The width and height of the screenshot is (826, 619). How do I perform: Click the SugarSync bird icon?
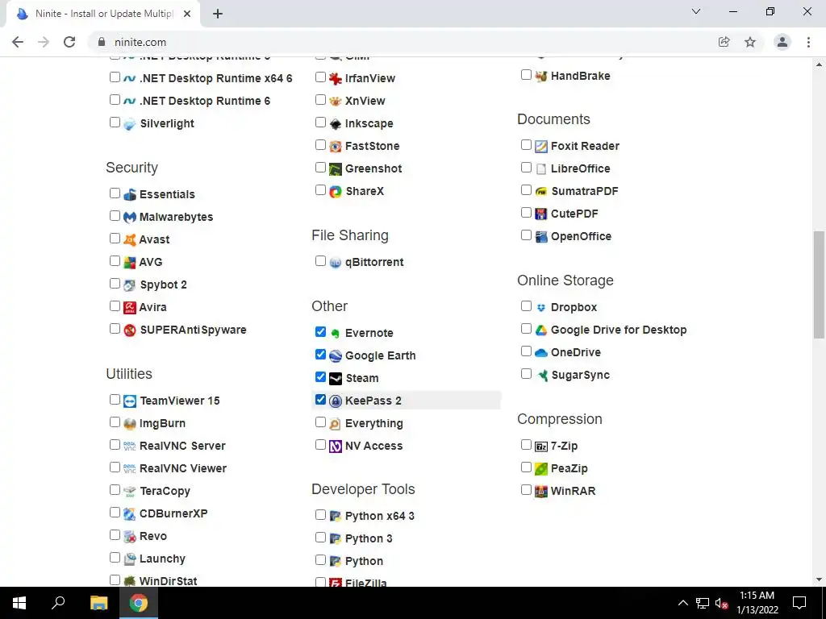pos(541,376)
